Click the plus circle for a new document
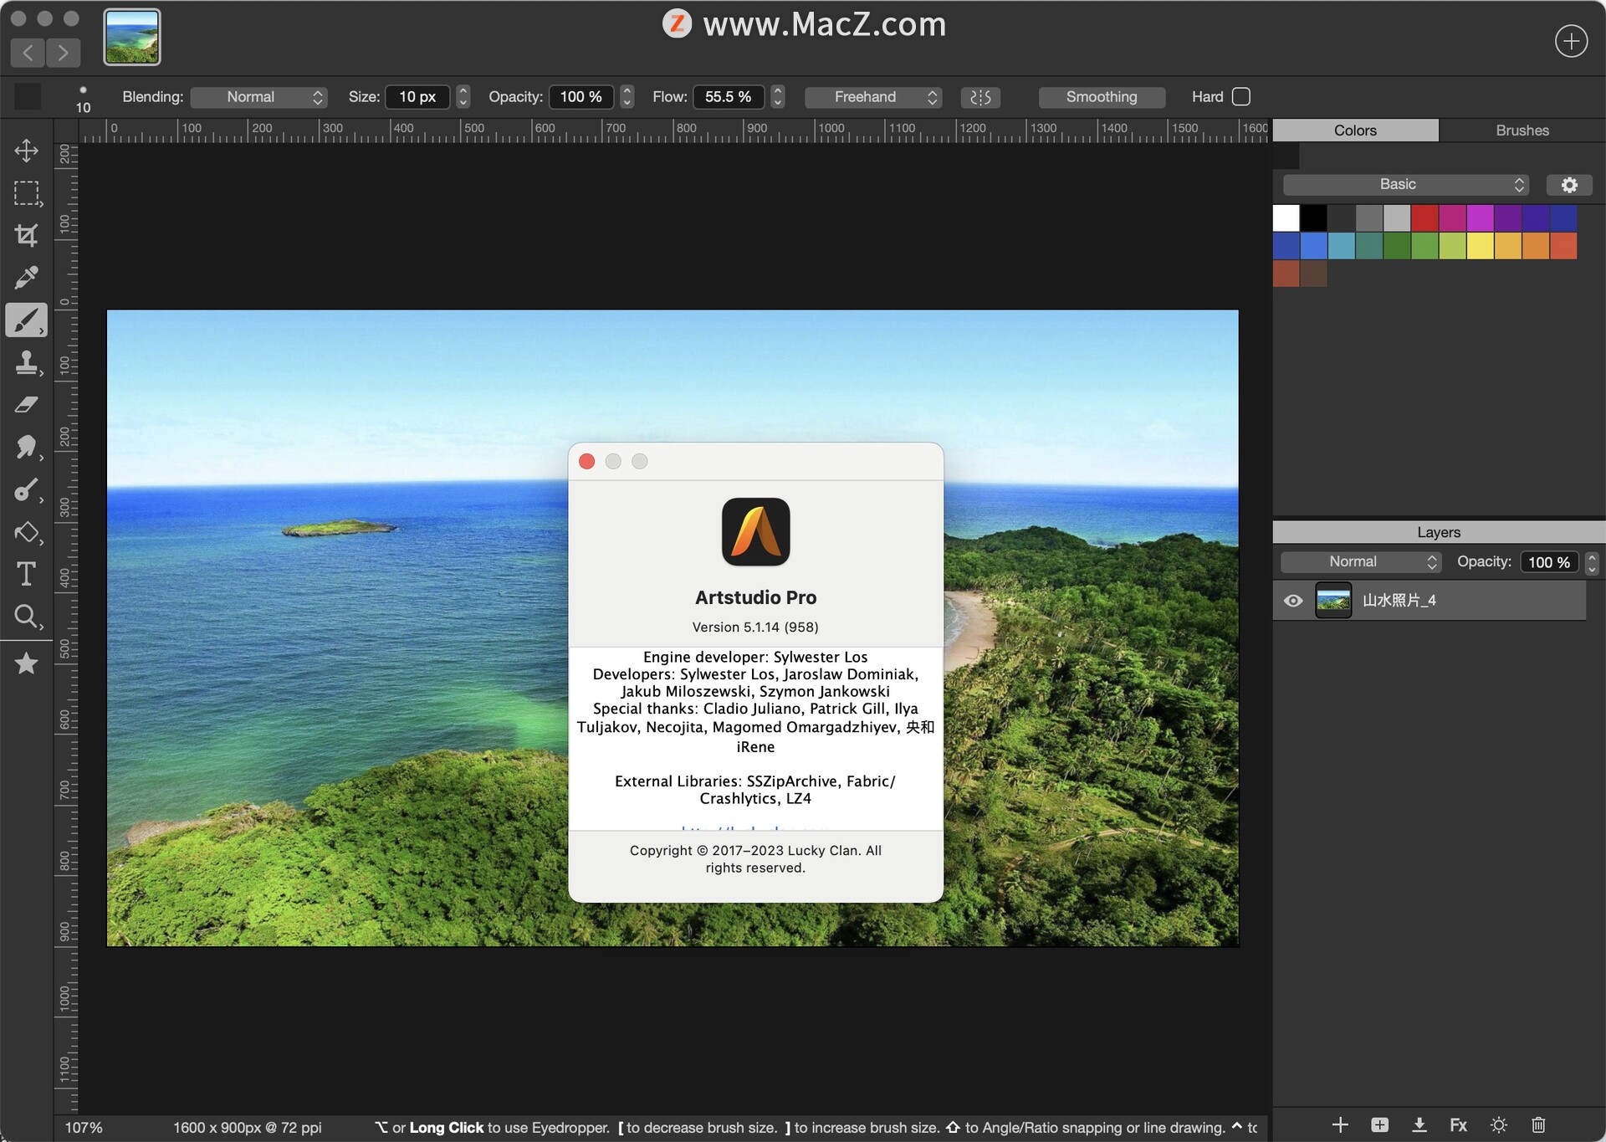1606x1142 pixels. [1571, 41]
